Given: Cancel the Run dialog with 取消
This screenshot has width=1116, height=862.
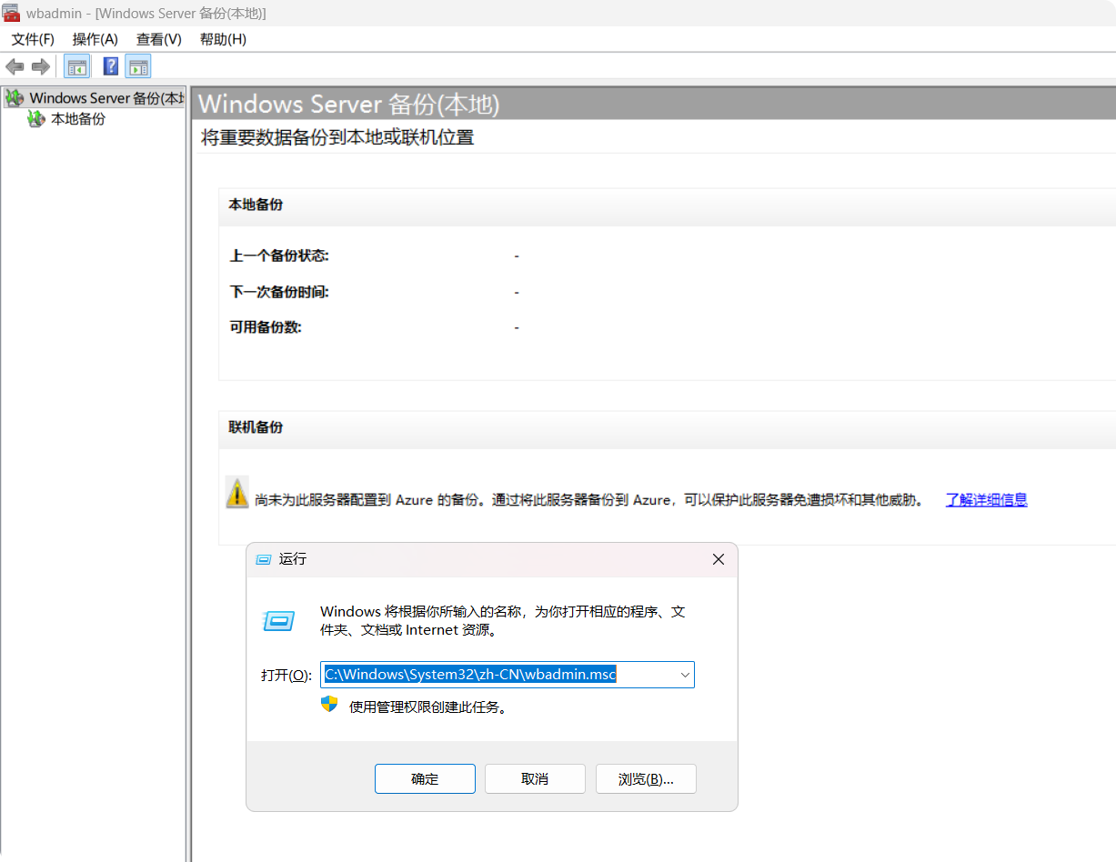Looking at the screenshot, I should click(x=535, y=778).
